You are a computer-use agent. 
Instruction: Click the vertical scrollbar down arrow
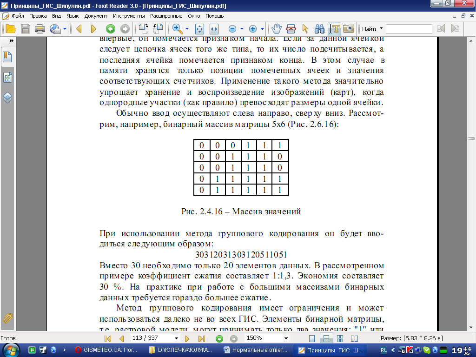[x=471, y=328]
